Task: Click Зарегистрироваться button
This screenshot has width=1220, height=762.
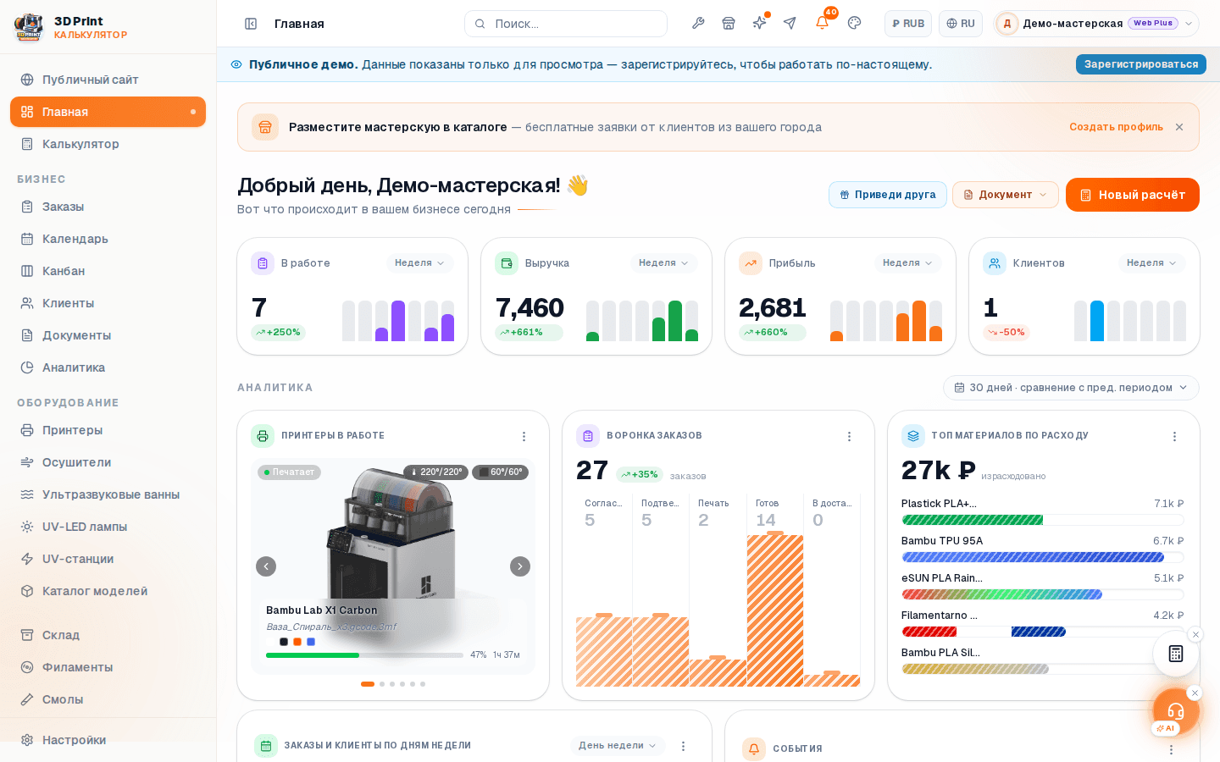Action: (1141, 64)
